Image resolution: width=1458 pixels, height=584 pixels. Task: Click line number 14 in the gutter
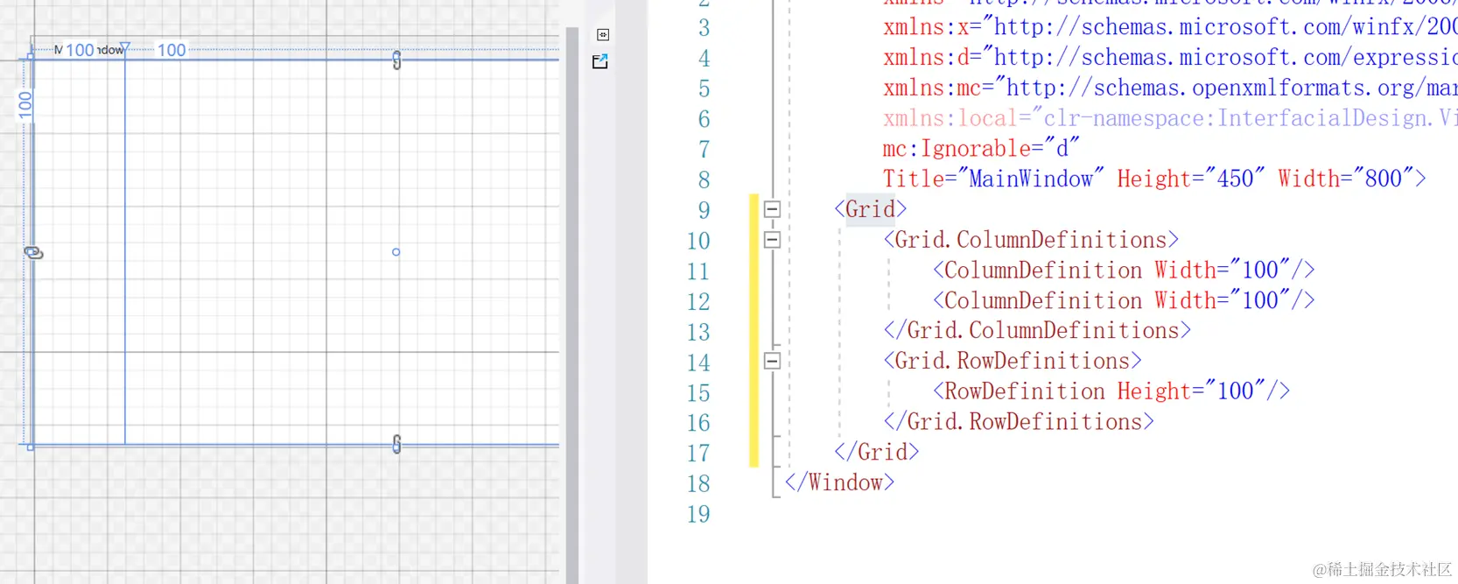pyautogui.click(x=698, y=362)
